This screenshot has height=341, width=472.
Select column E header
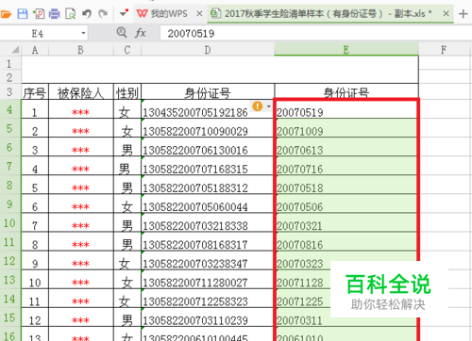tap(346, 50)
